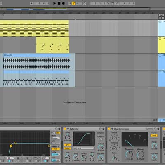Toggle the Saturator Soft Clip switch
The width and height of the screenshot is (165, 165).
coord(101,139)
